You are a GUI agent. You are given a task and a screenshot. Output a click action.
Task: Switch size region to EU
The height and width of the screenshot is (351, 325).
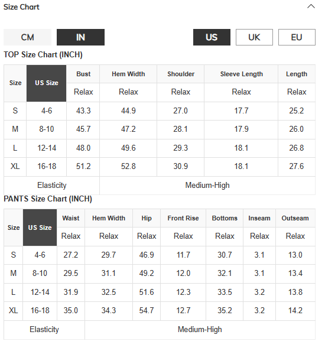297,37
